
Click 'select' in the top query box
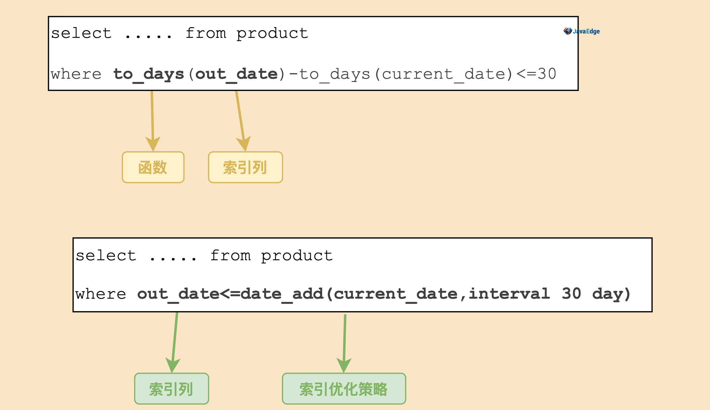[81, 33]
